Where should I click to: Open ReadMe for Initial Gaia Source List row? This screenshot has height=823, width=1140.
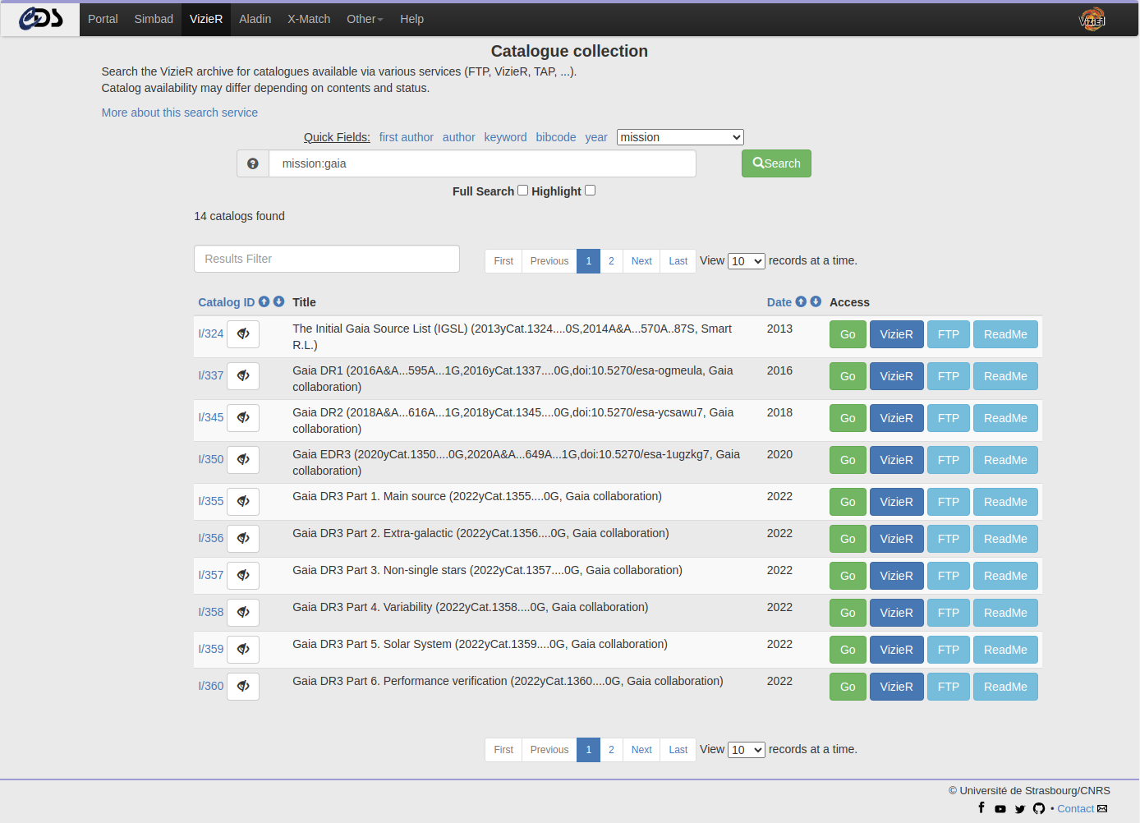pyautogui.click(x=1005, y=334)
